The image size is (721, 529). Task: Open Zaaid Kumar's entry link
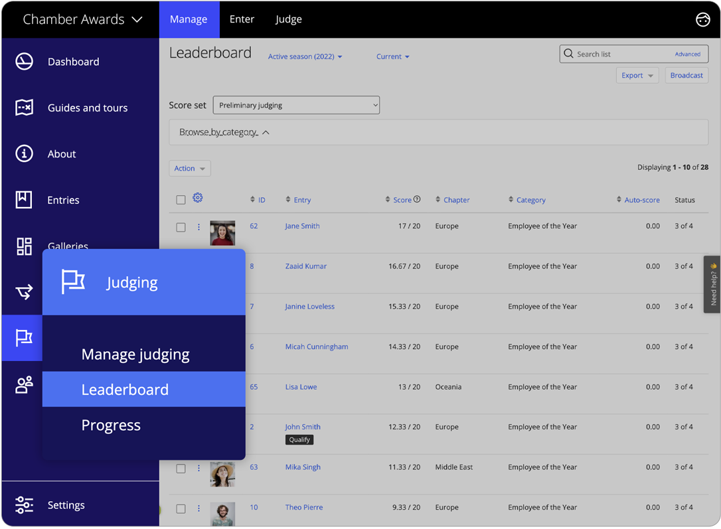[x=305, y=265]
